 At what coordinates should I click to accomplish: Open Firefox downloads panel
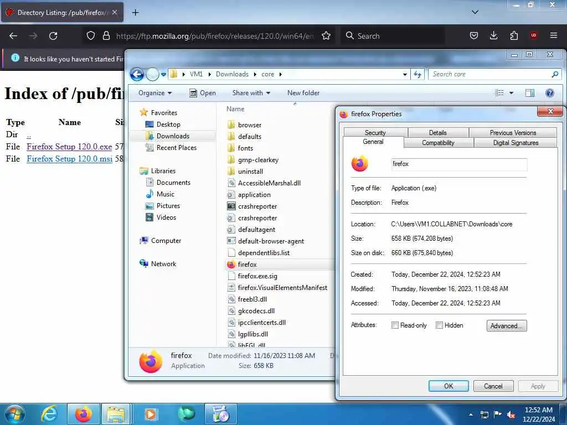(493, 35)
